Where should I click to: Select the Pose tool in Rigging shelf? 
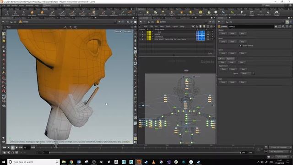coord(24,13)
